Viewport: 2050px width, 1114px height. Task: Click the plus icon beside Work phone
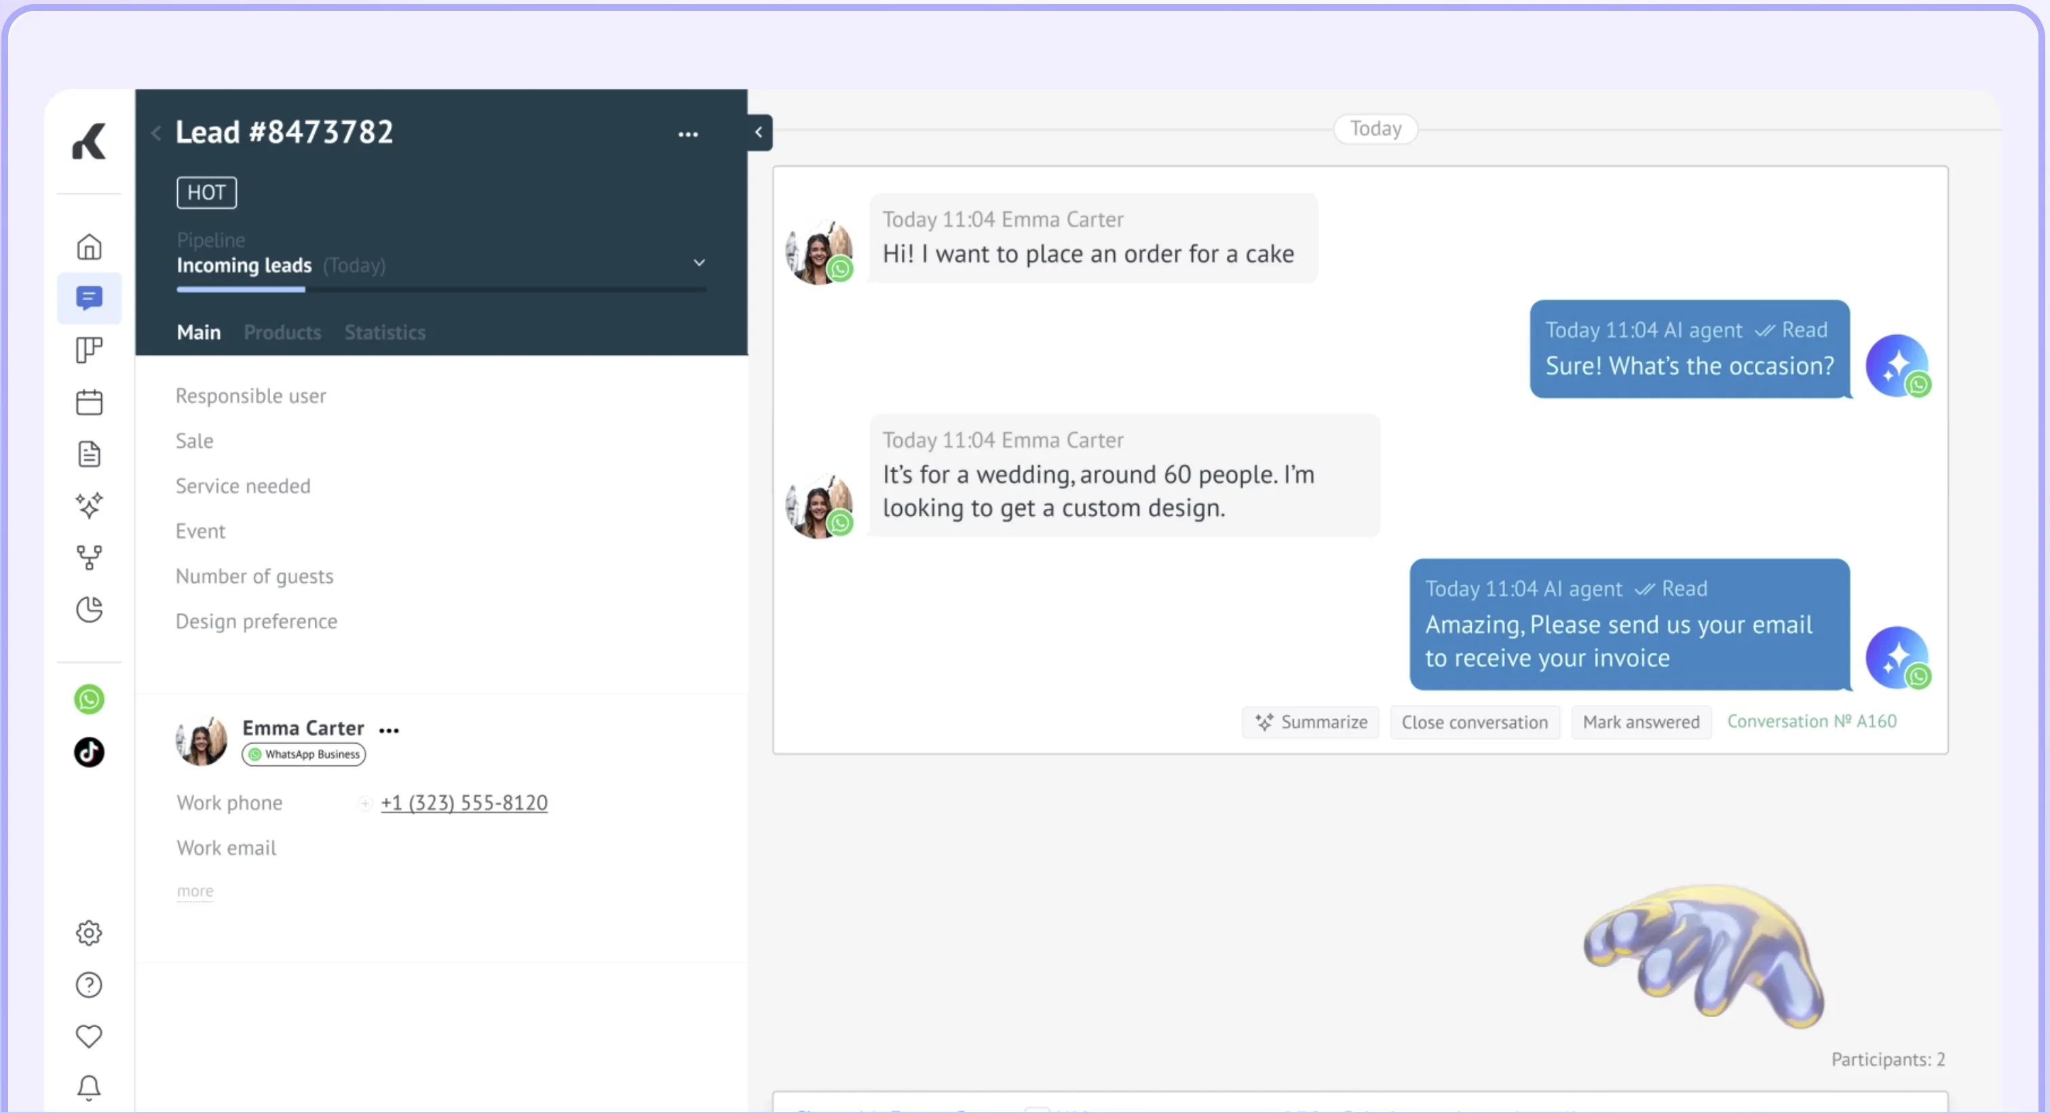click(365, 804)
